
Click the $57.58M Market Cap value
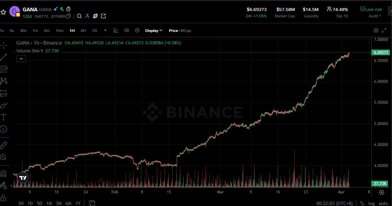click(x=285, y=10)
